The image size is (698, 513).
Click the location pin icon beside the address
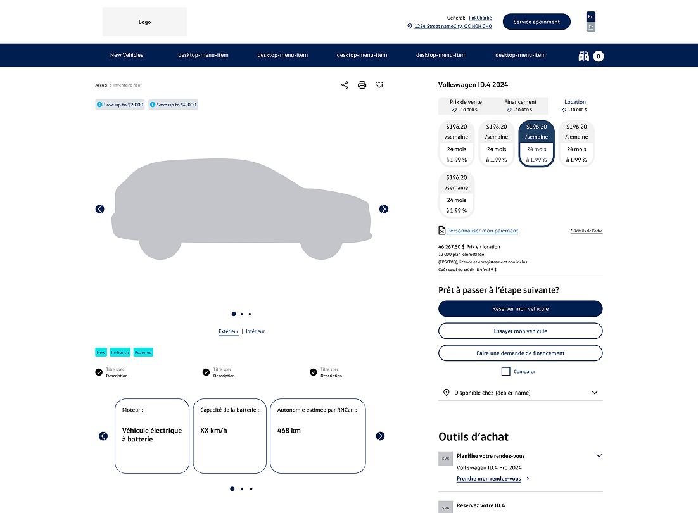coord(409,27)
